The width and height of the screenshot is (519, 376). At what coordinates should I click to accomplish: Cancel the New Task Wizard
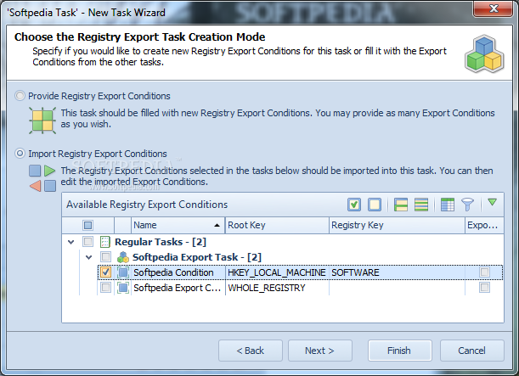point(471,351)
